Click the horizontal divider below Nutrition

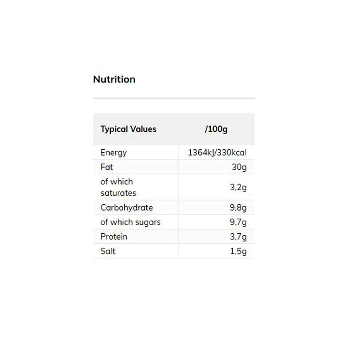pyautogui.click(x=174, y=98)
